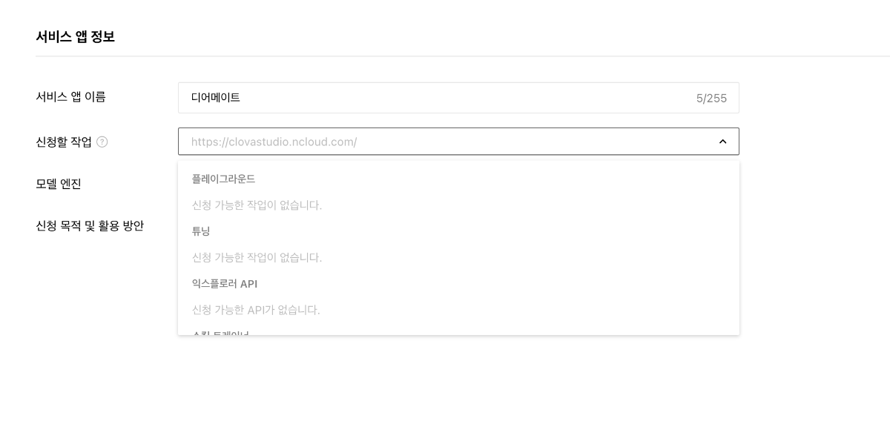Select the 플레이그라운드 group header

click(223, 179)
